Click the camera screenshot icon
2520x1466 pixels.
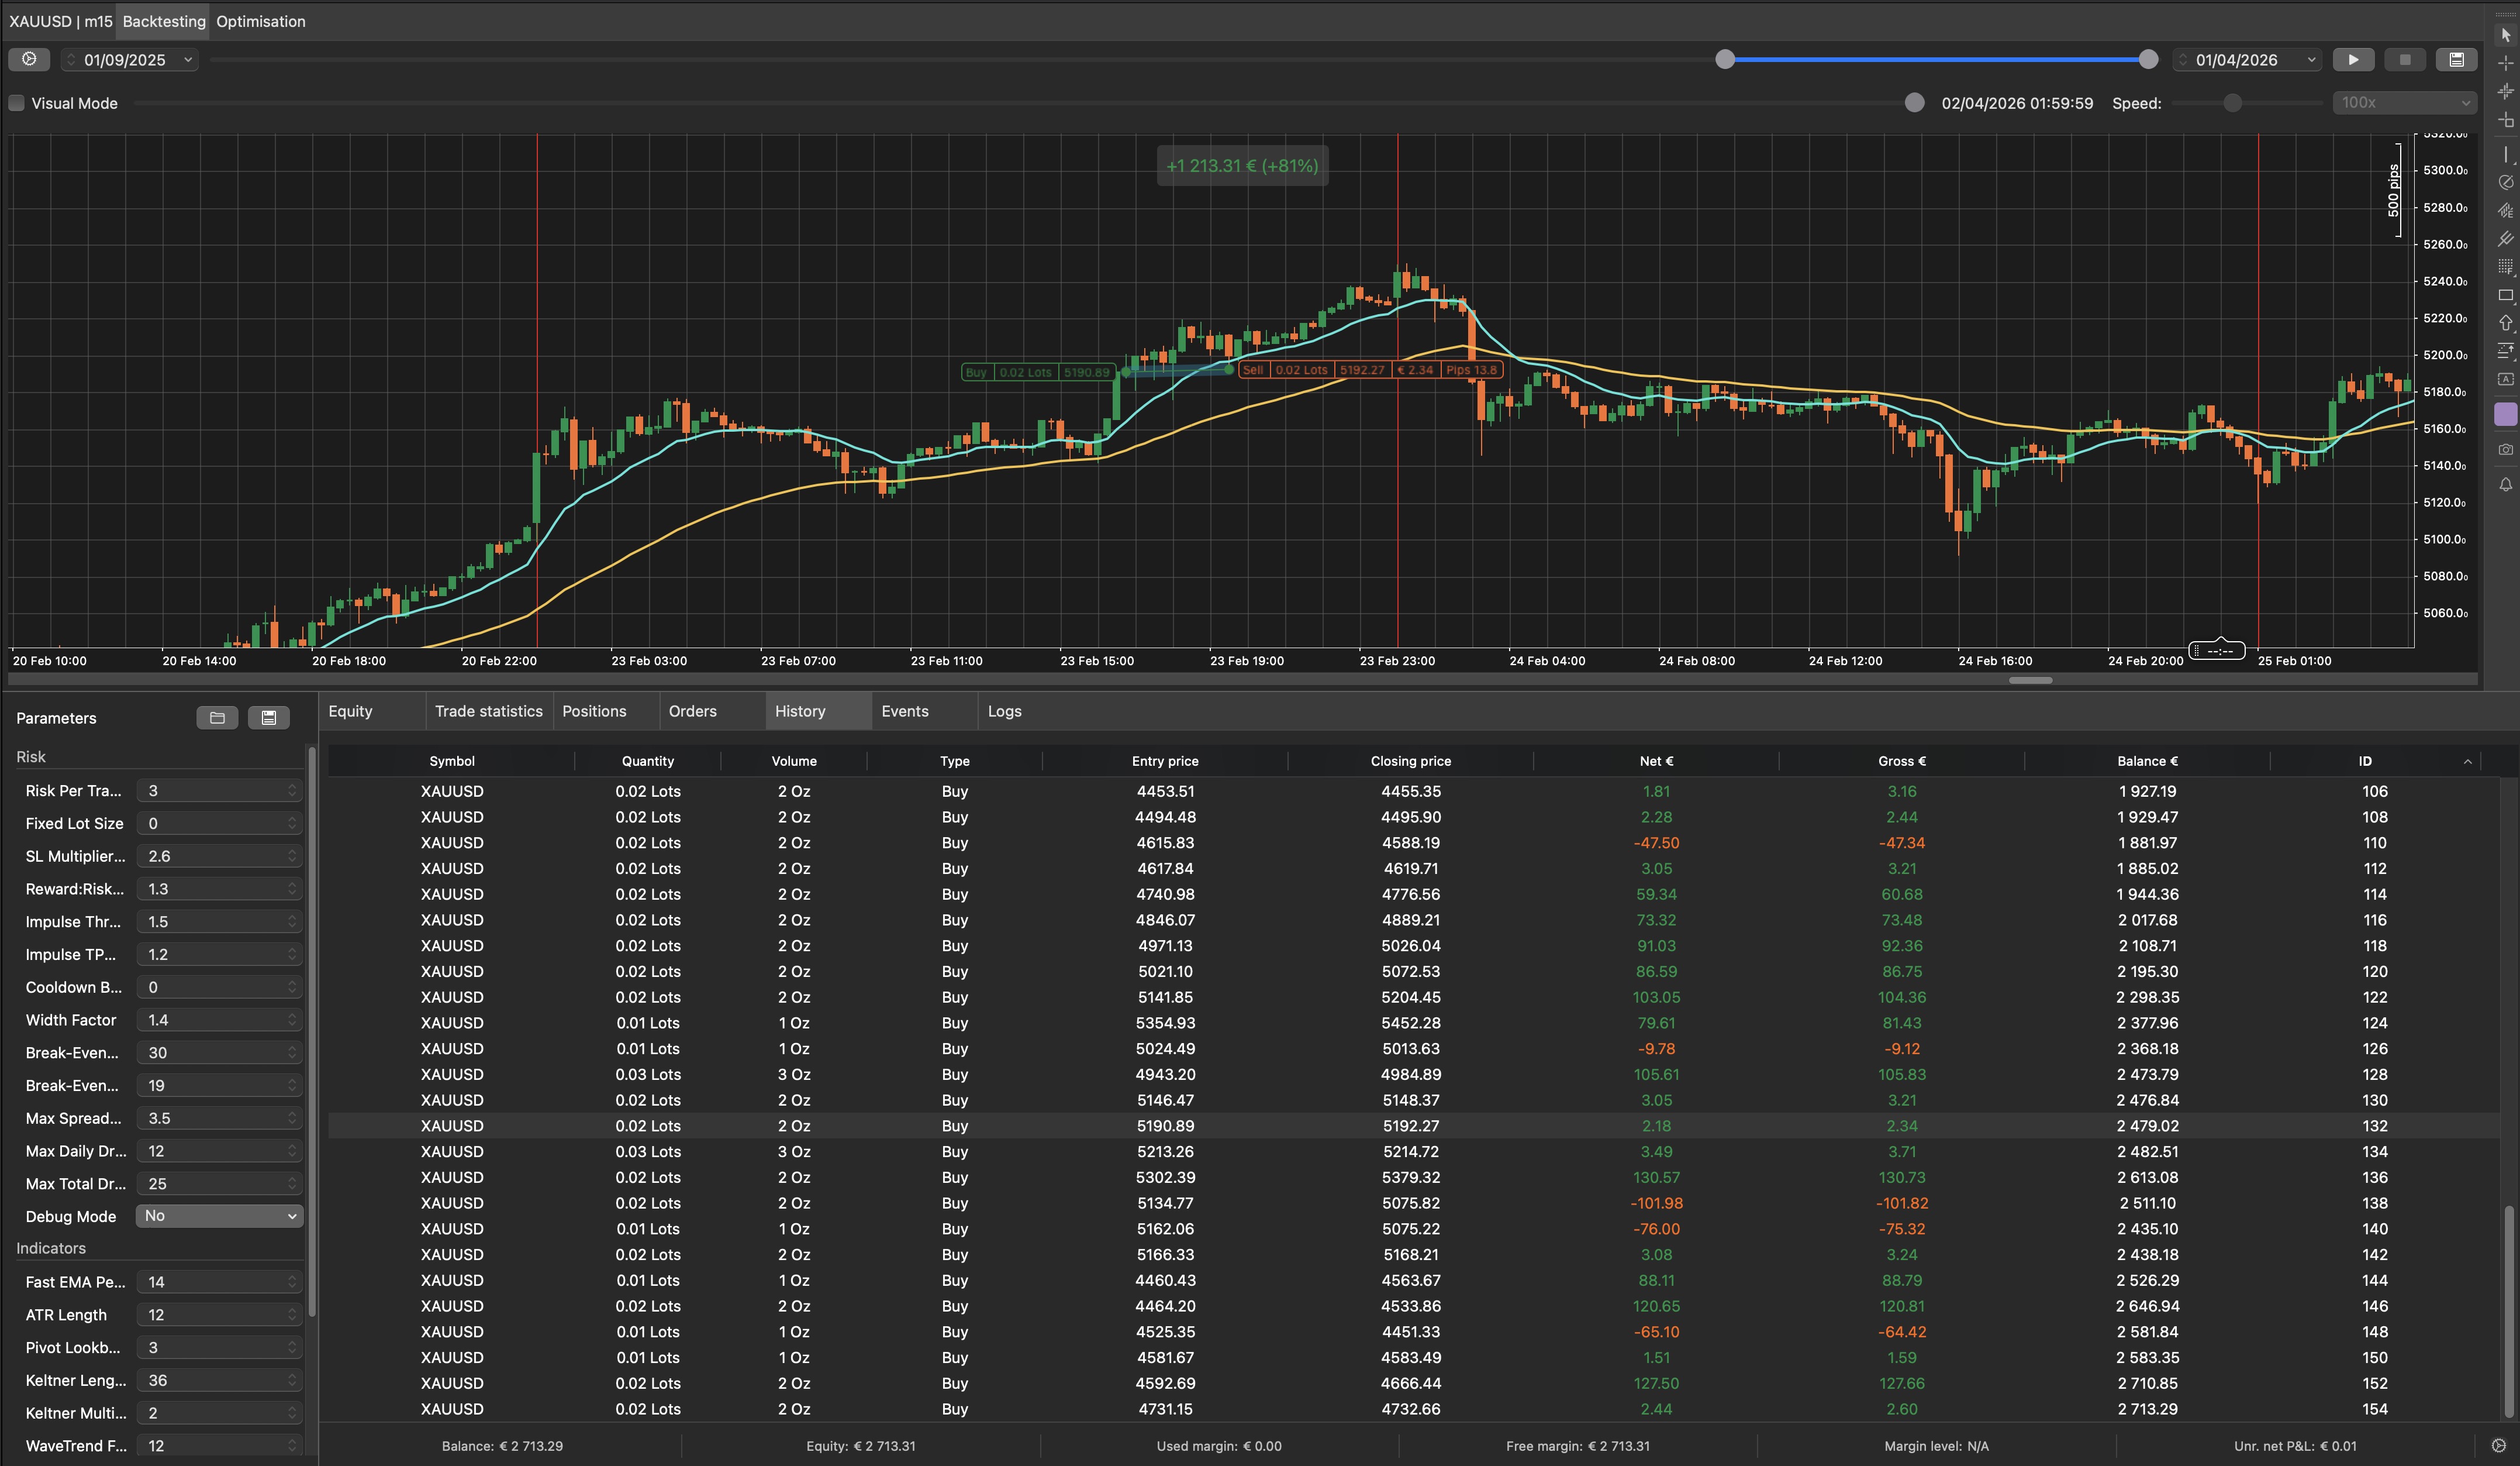point(2505,449)
